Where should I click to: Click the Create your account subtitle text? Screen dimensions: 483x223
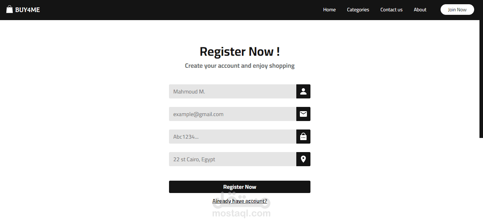tap(239, 66)
